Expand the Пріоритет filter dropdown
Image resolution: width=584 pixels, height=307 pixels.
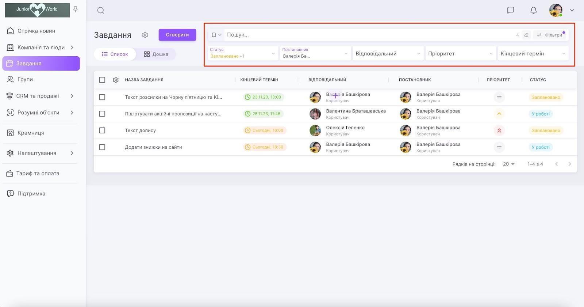[460, 53]
